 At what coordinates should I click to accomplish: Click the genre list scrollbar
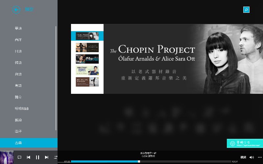click(56, 78)
